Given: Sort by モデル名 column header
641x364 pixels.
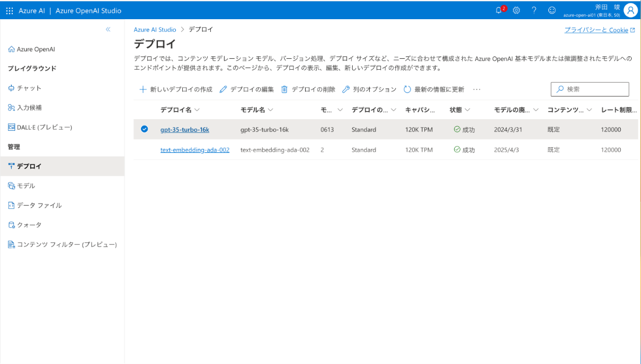Looking at the screenshot, I should (257, 110).
